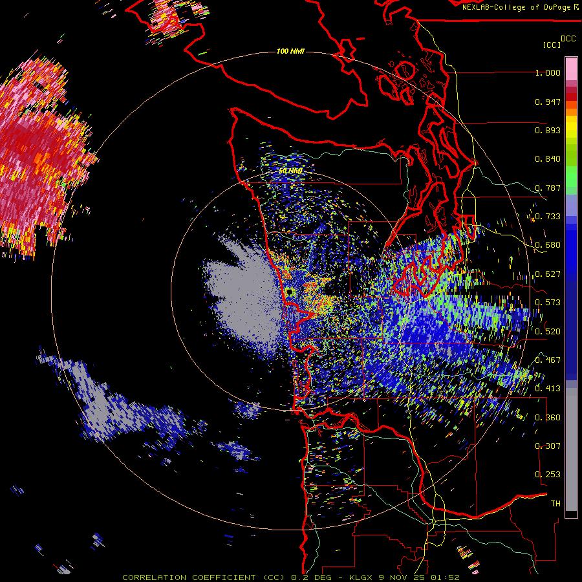Click the 0.733 scale value

548,217
